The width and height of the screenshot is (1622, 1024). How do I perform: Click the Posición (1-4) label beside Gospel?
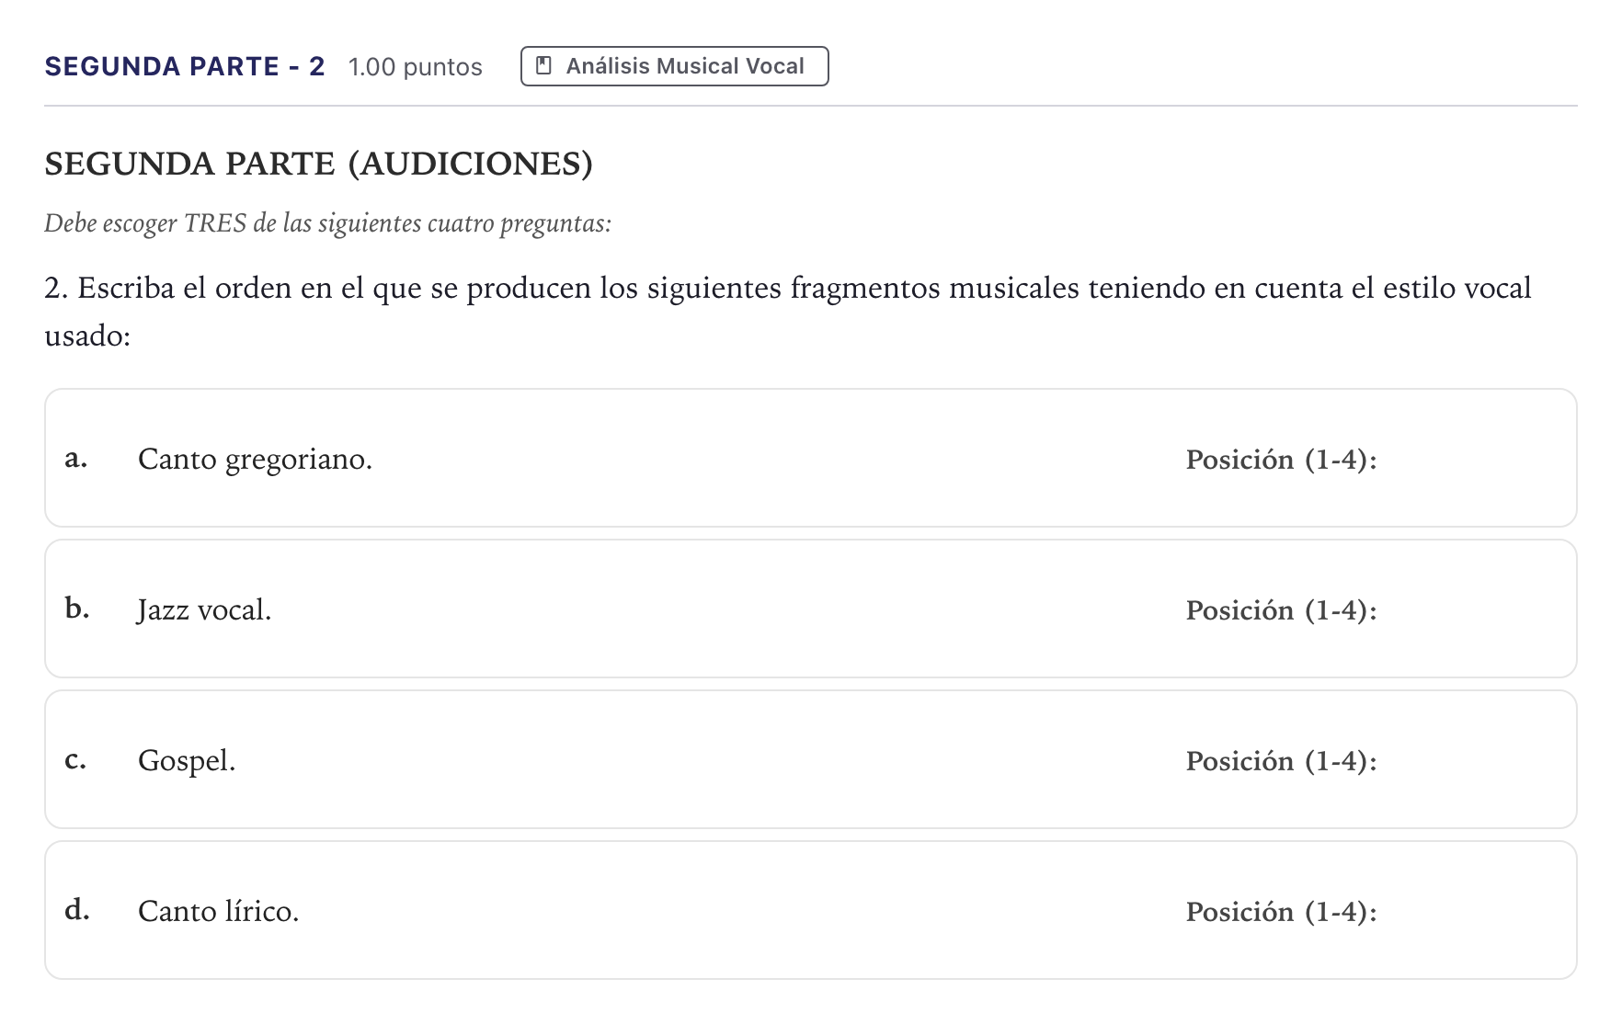(1281, 761)
